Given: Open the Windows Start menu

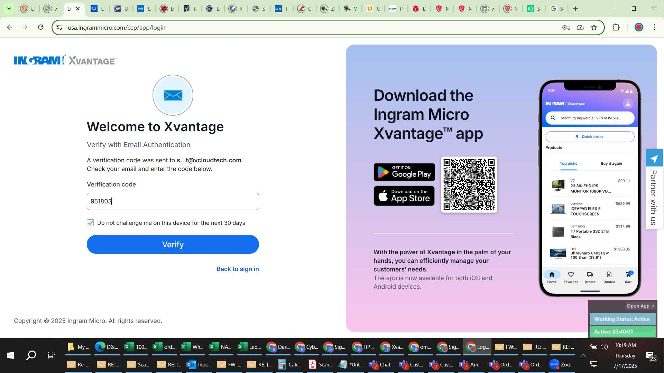Looking at the screenshot, I should pyautogui.click(x=10, y=355).
